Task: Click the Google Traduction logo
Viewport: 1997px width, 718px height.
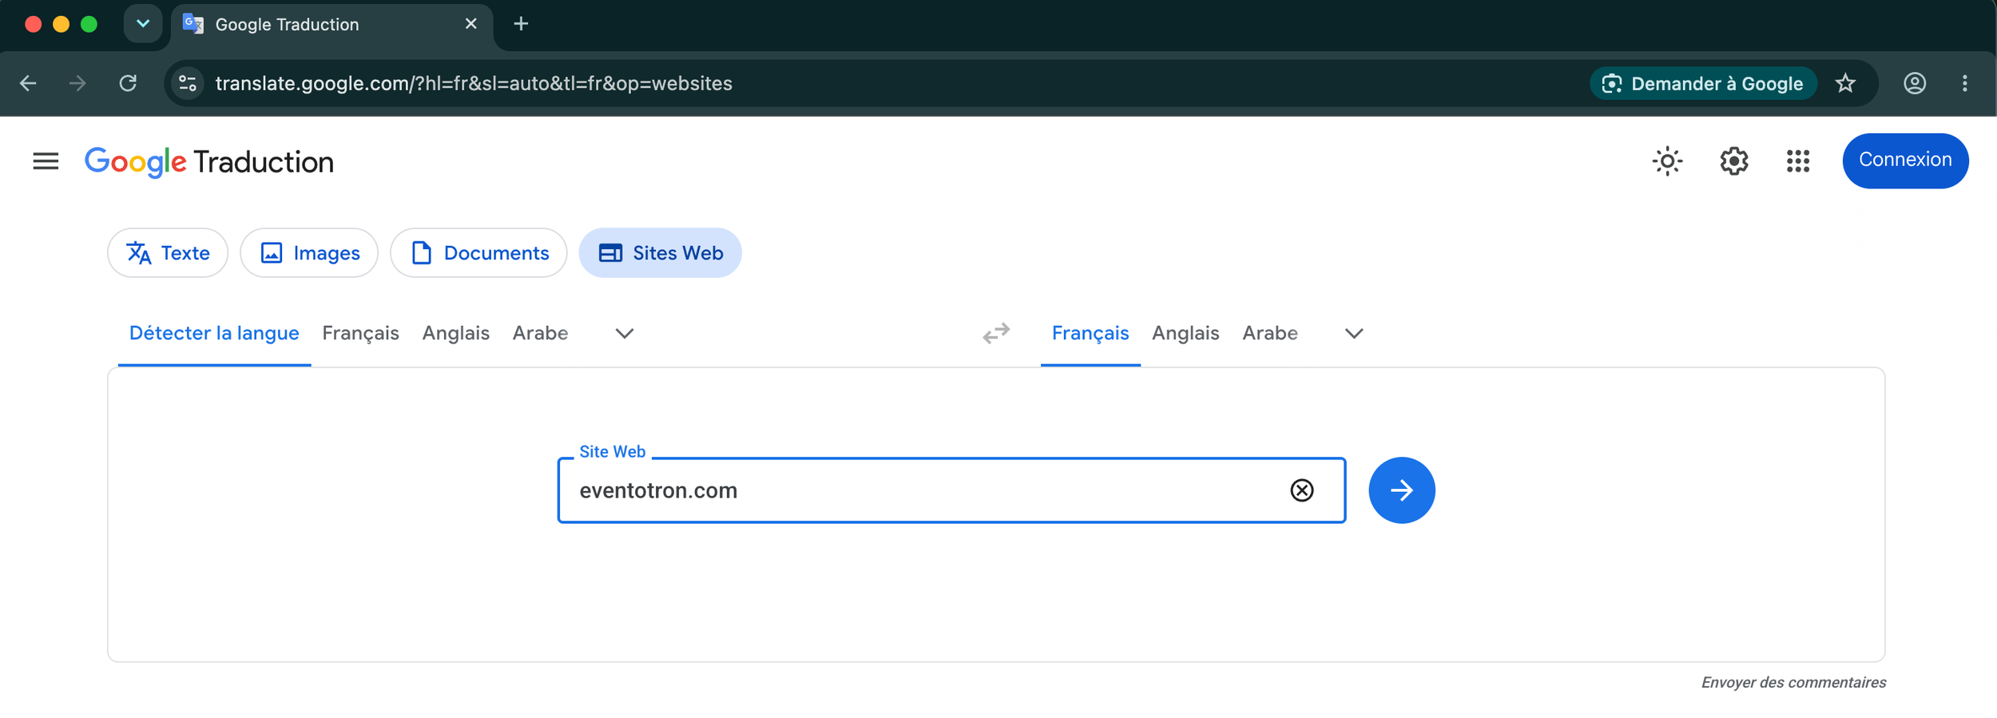Action: [209, 162]
